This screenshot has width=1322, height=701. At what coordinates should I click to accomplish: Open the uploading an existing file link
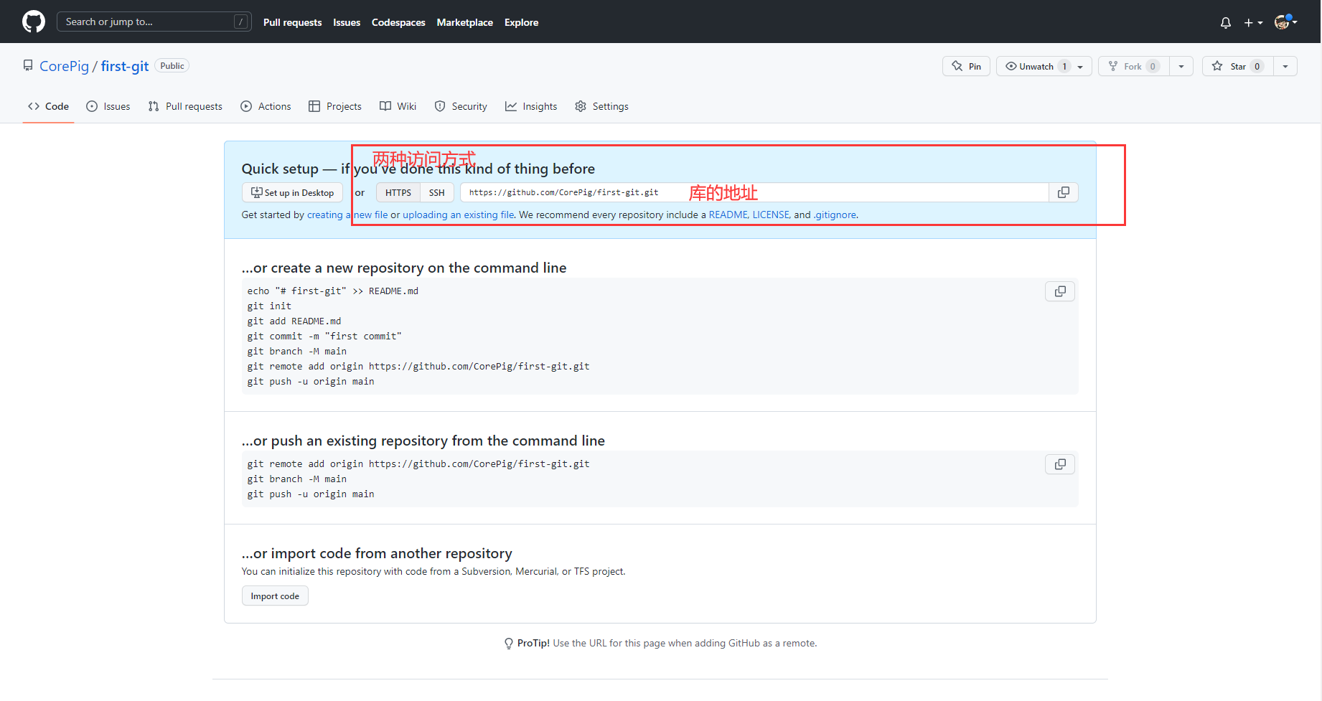pyautogui.click(x=459, y=215)
